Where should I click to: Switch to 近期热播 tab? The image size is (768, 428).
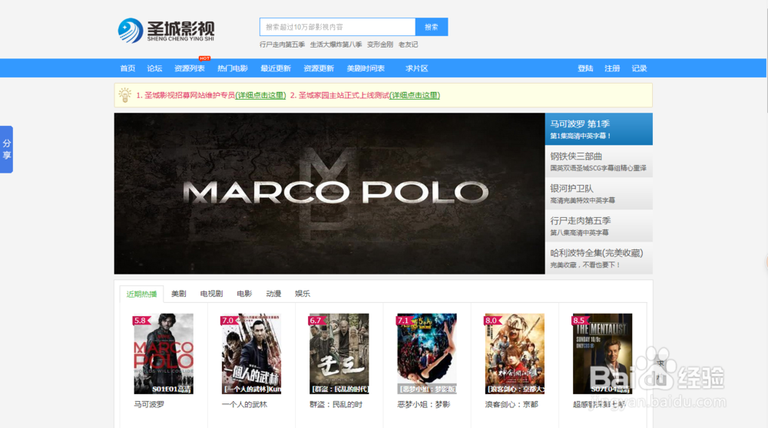click(x=141, y=294)
